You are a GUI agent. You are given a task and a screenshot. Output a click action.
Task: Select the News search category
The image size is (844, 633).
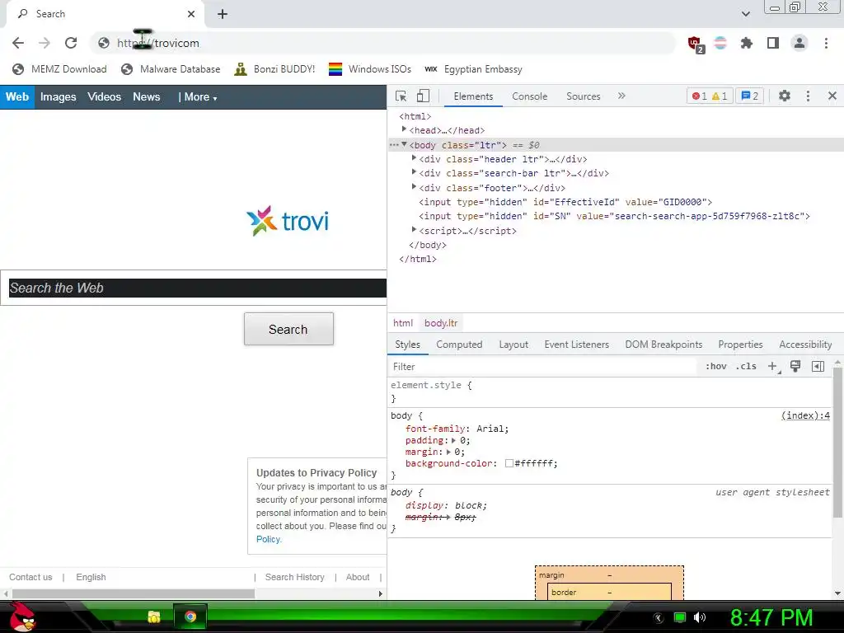pos(147,97)
